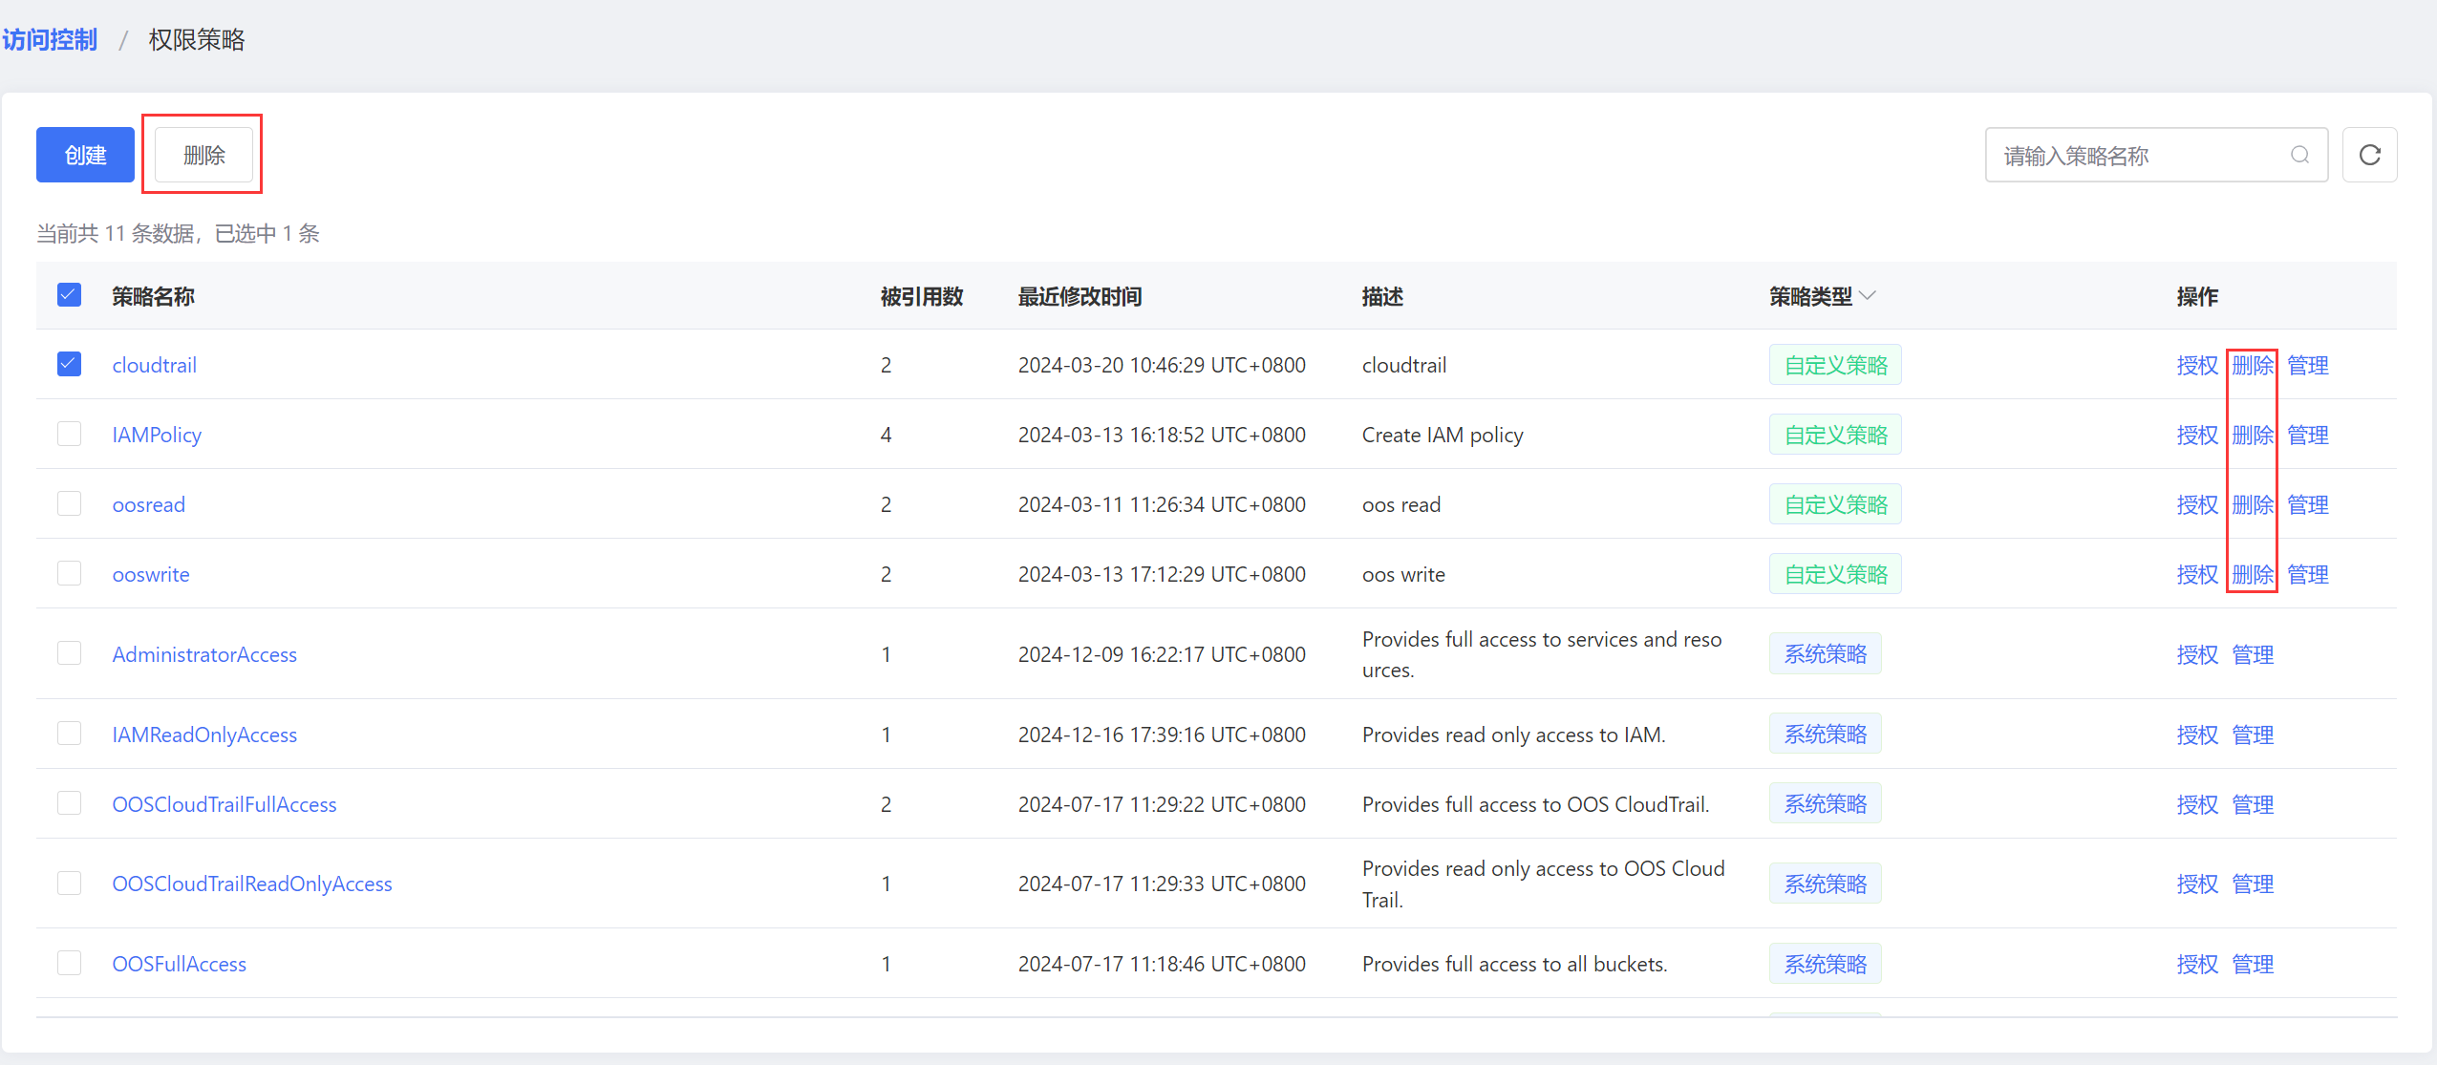Uncheck the cloudtrail row checkbox
Image resolution: width=2437 pixels, height=1065 pixels.
tap(69, 364)
